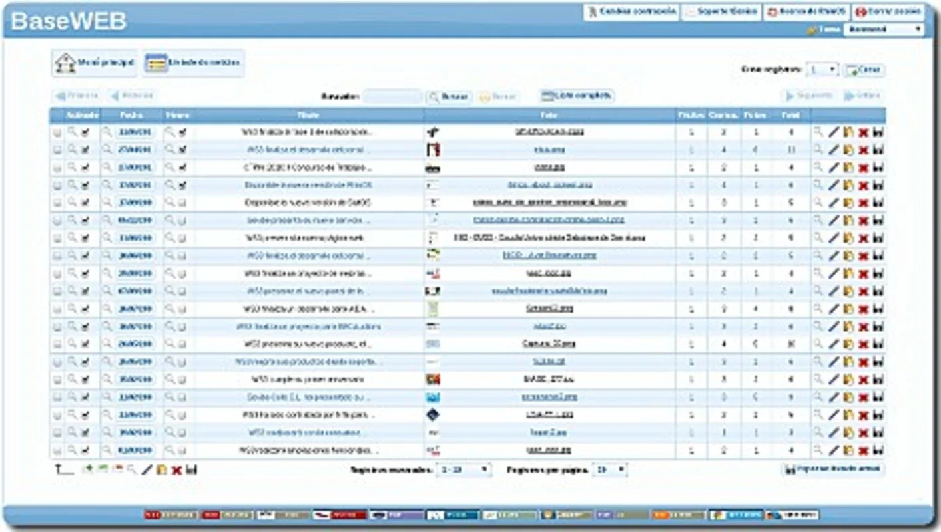Tick selection checkbox of last news row
Viewport: 941px width, 532px height.
click(x=57, y=450)
